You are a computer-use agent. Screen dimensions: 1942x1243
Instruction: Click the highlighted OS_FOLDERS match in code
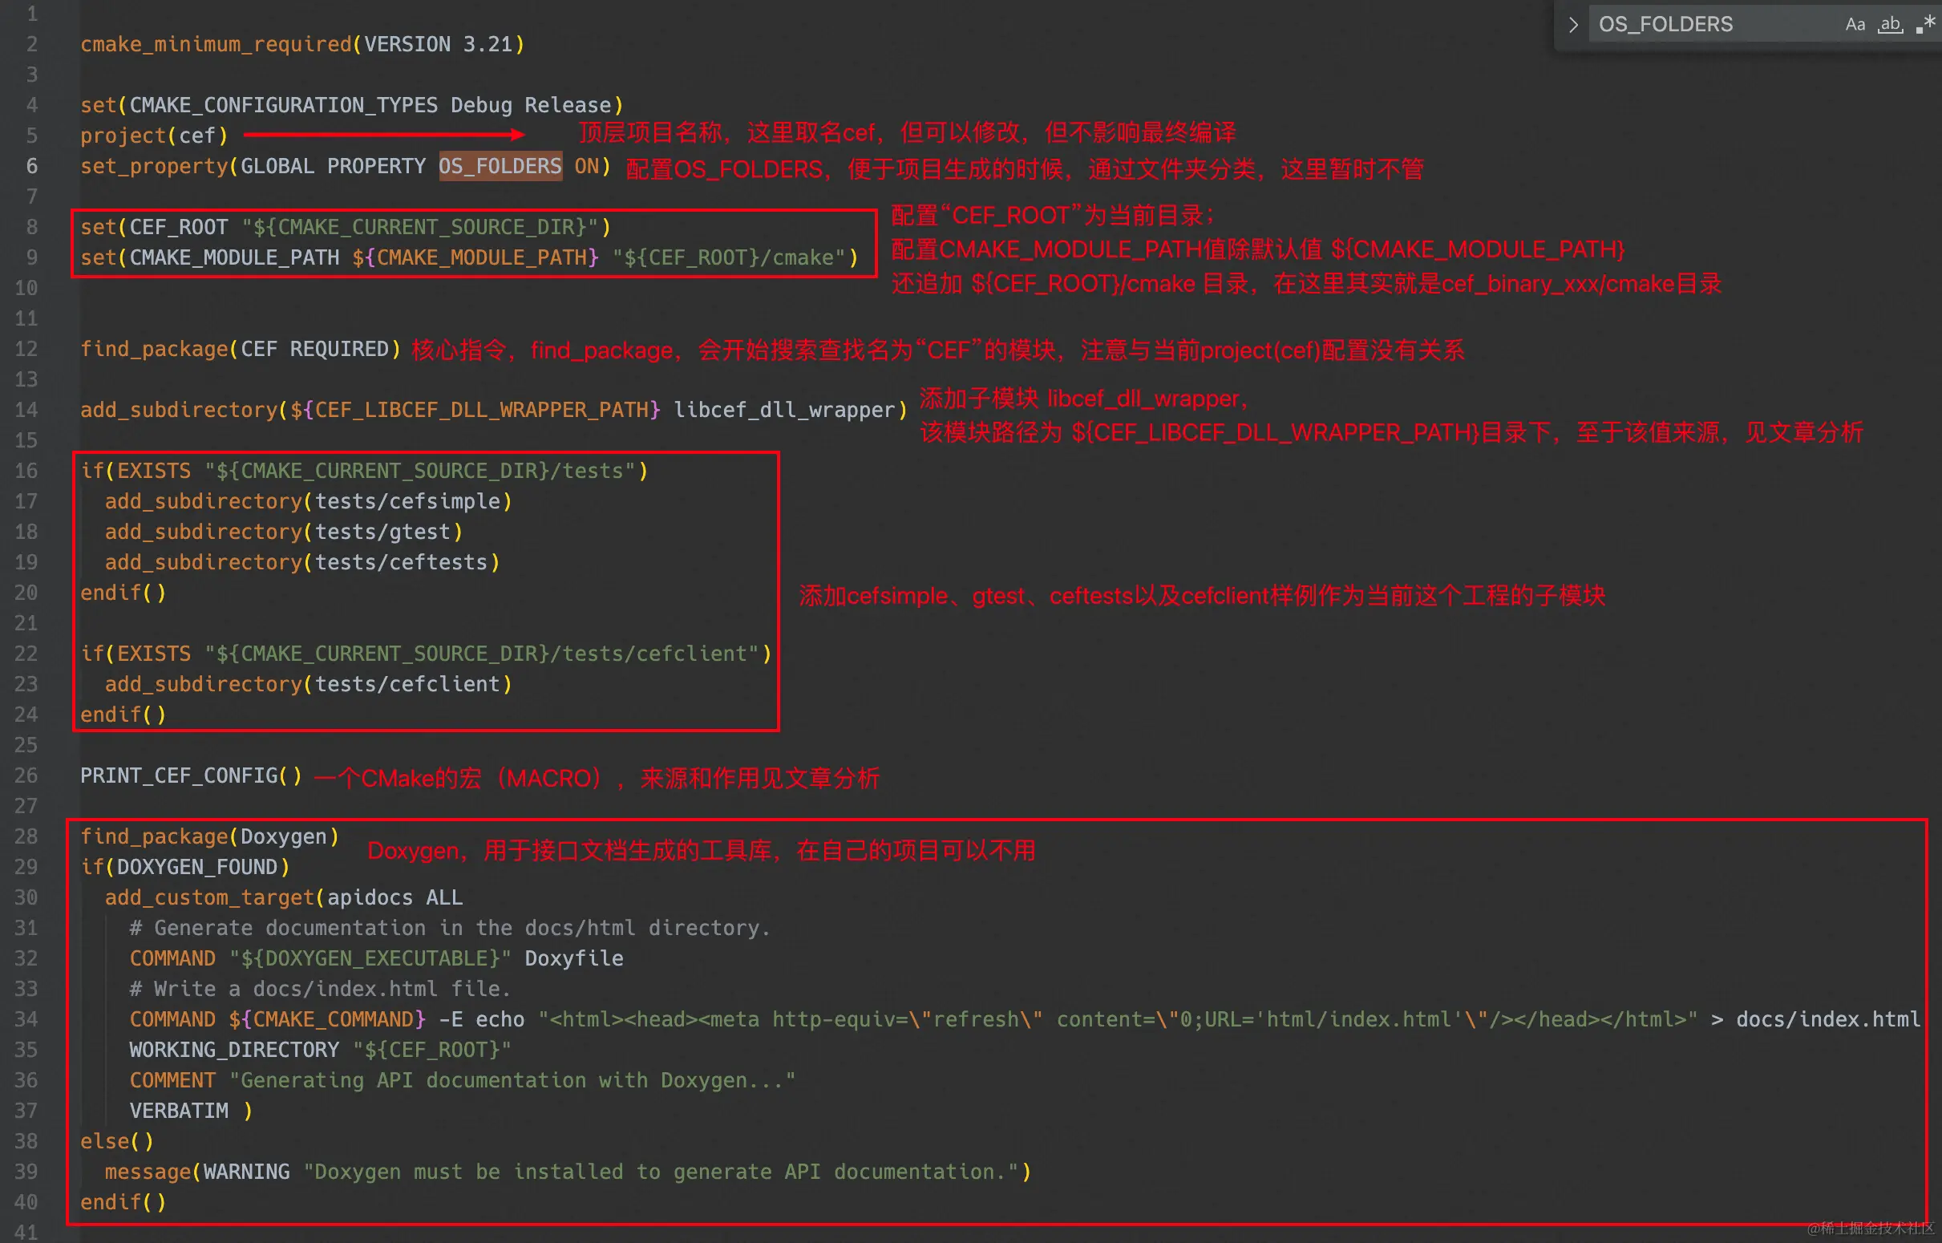pyautogui.click(x=500, y=166)
